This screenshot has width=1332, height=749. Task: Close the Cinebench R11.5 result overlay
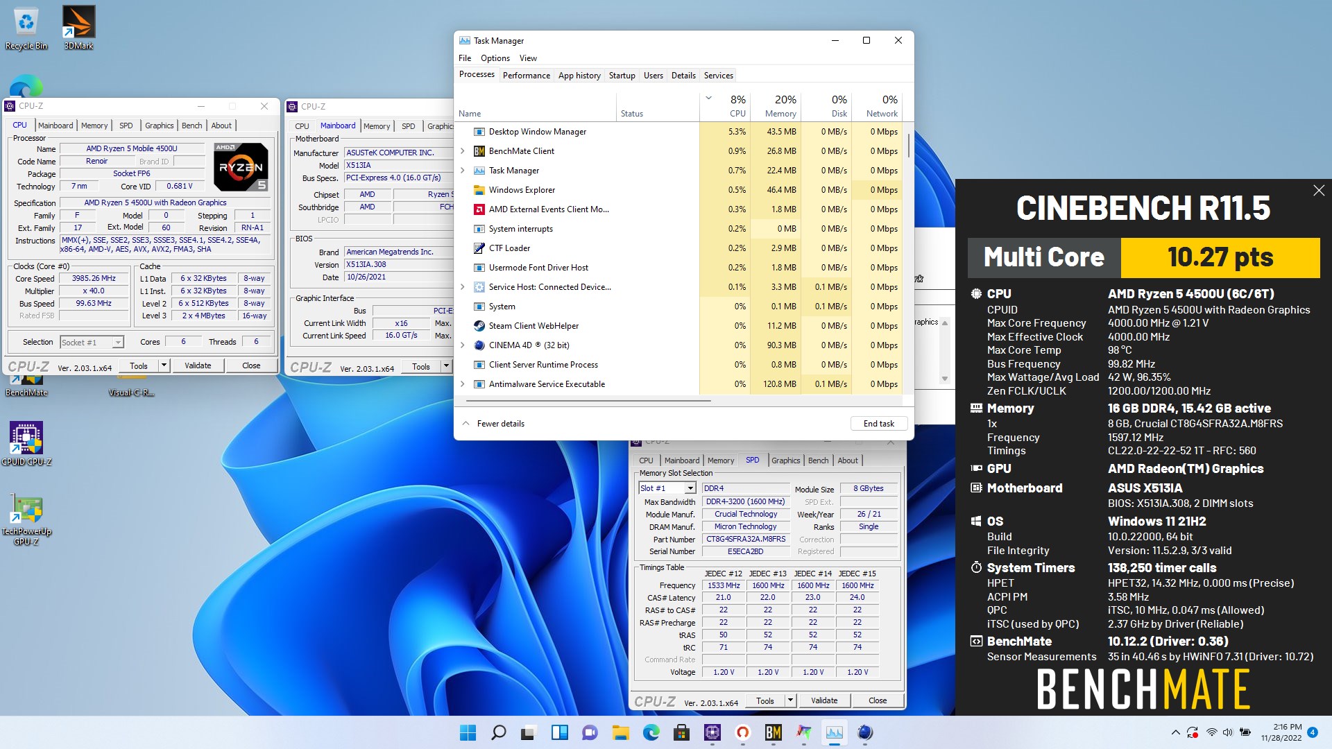pyautogui.click(x=1319, y=190)
